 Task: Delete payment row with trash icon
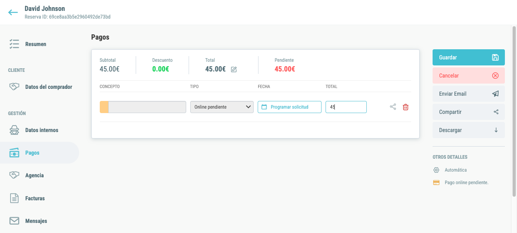406,107
